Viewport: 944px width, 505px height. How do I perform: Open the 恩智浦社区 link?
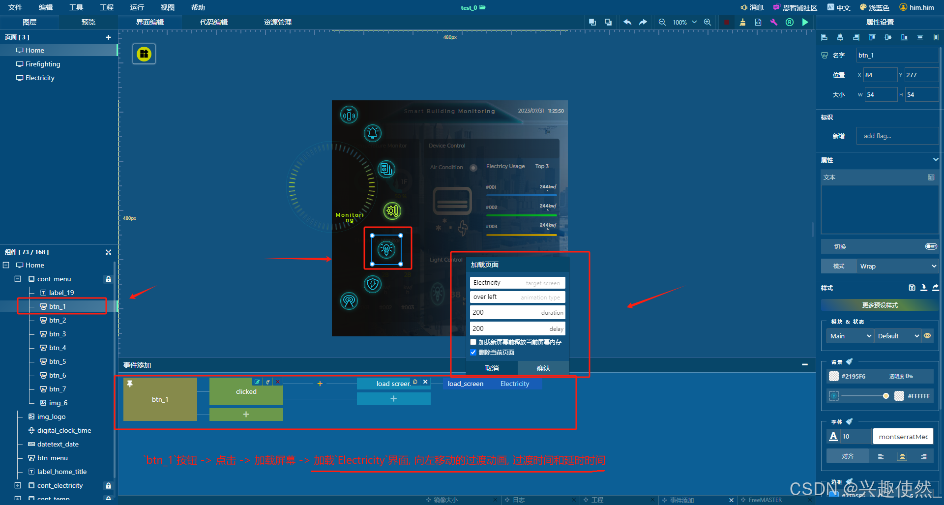pyautogui.click(x=795, y=7)
